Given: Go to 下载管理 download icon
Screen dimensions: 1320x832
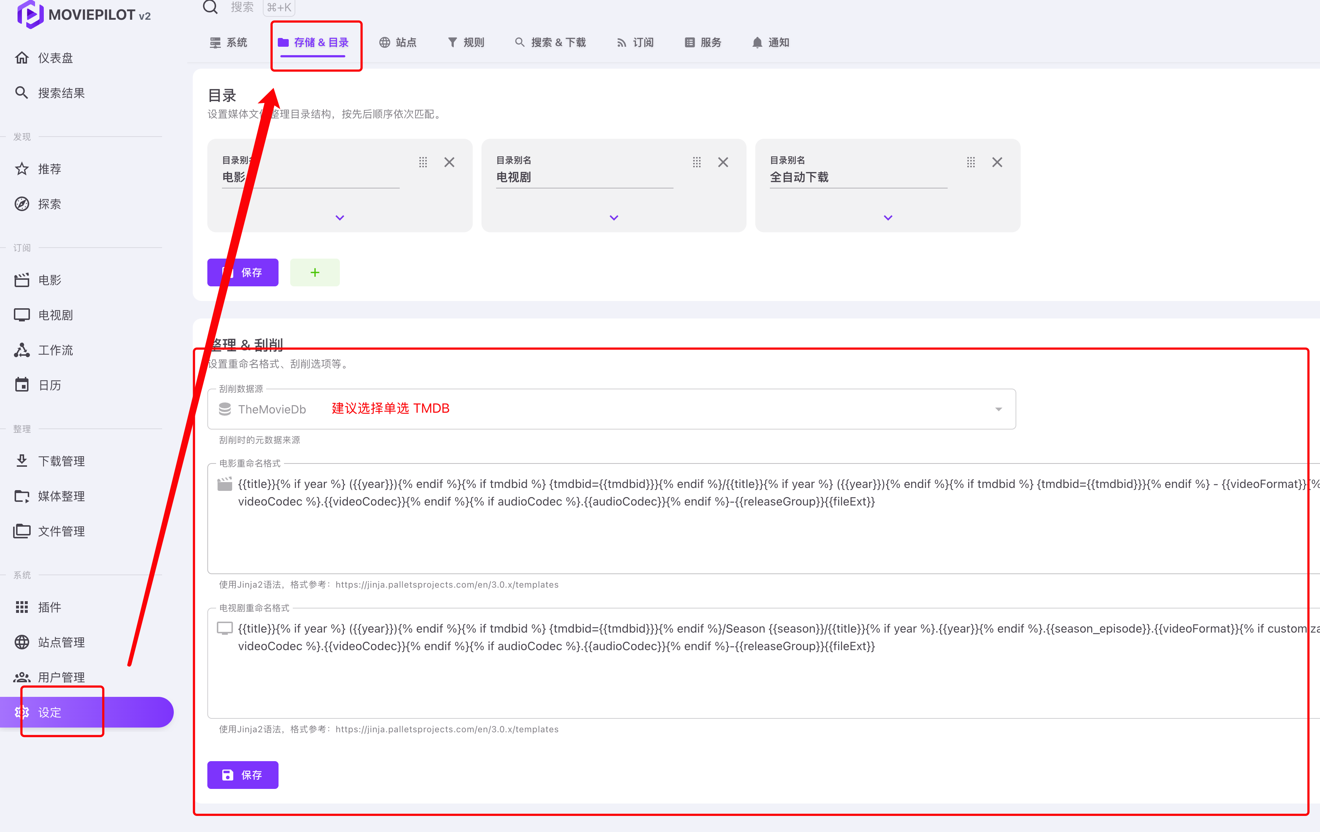Looking at the screenshot, I should click(22, 461).
